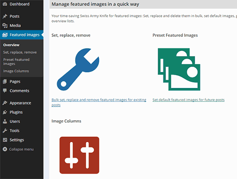Click the Plugins plug icon
The image size is (237, 179).
[5, 112]
